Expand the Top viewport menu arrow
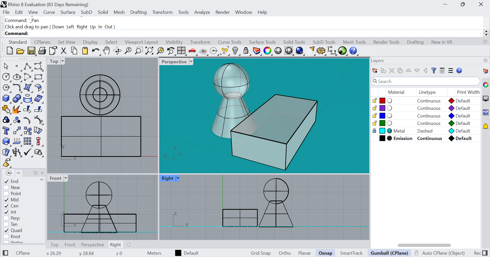This screenshot has width=490, height=257. pos(63,61)
